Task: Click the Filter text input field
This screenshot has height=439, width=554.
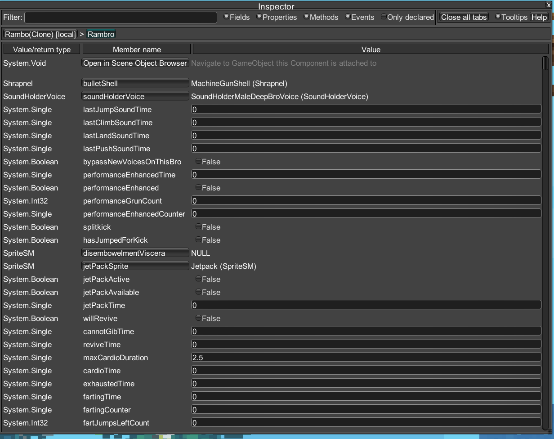Action: (121, 17)
